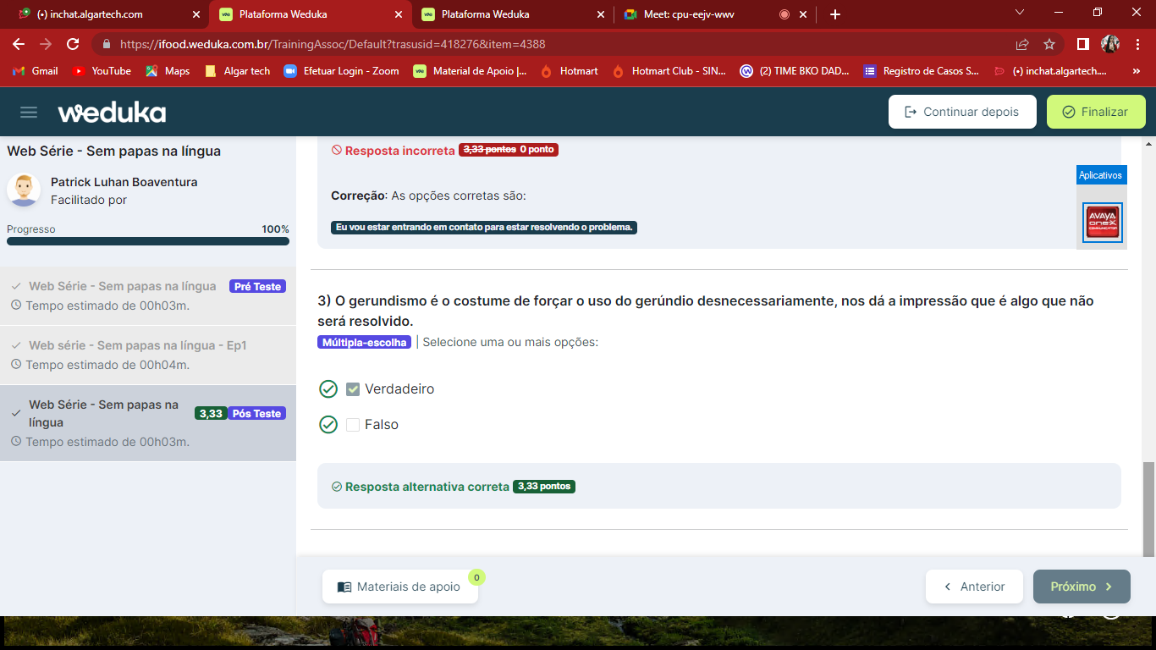The height and width of the screenshot is (650, 1156).
Task: Open the hamburger menu beside Weduka logo
Action: pos(29,113)
